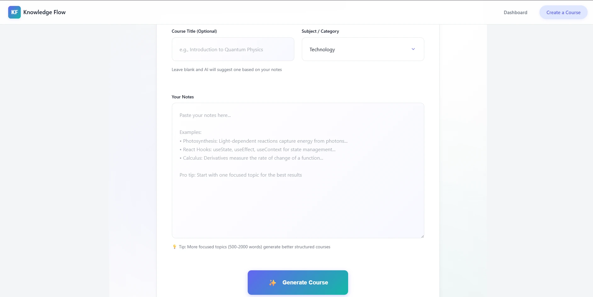
Task: Click the Knowledge Flow app name
Action: click(44, 12)
